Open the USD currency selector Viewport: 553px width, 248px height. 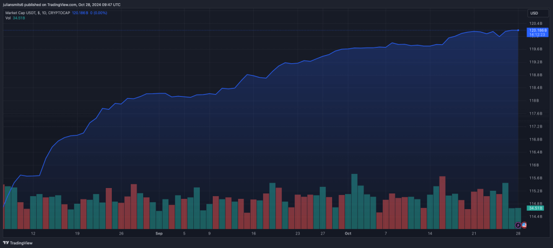point(538,14)
